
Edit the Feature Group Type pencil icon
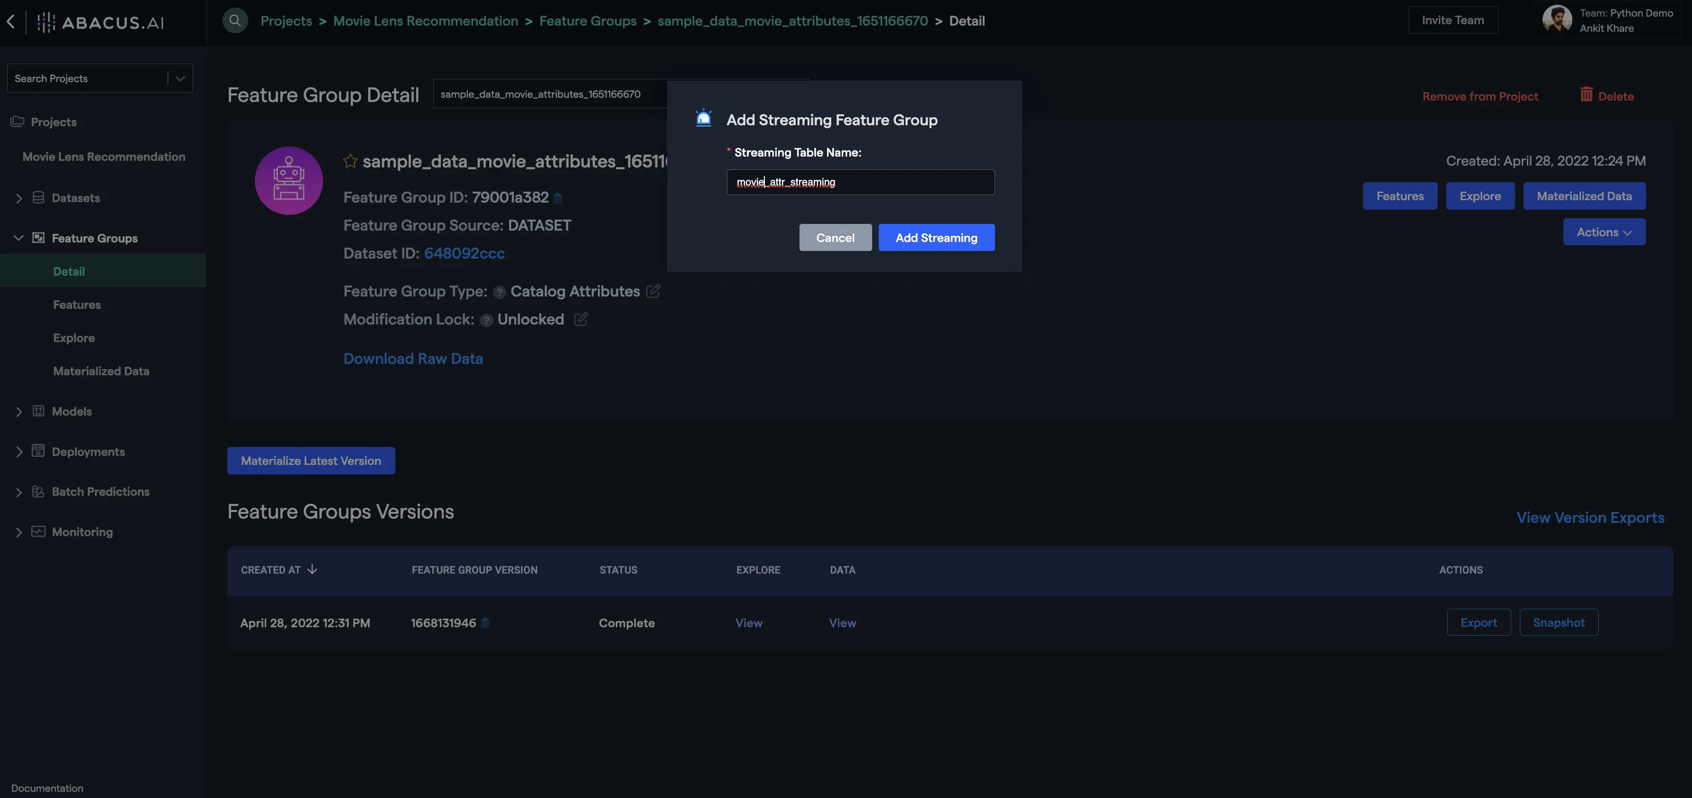[653, 291]
